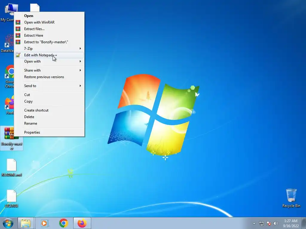The image size is (306, 229).
Task: Expand the Send to submenu
Action: (x=49, y=86)
